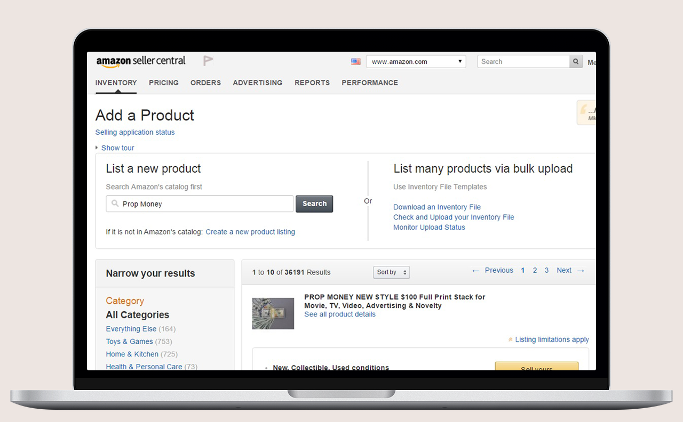
Task: Expand the Show tour section
Action: point(117,148)
